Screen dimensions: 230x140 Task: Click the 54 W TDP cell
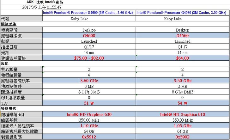coord(183,103)
